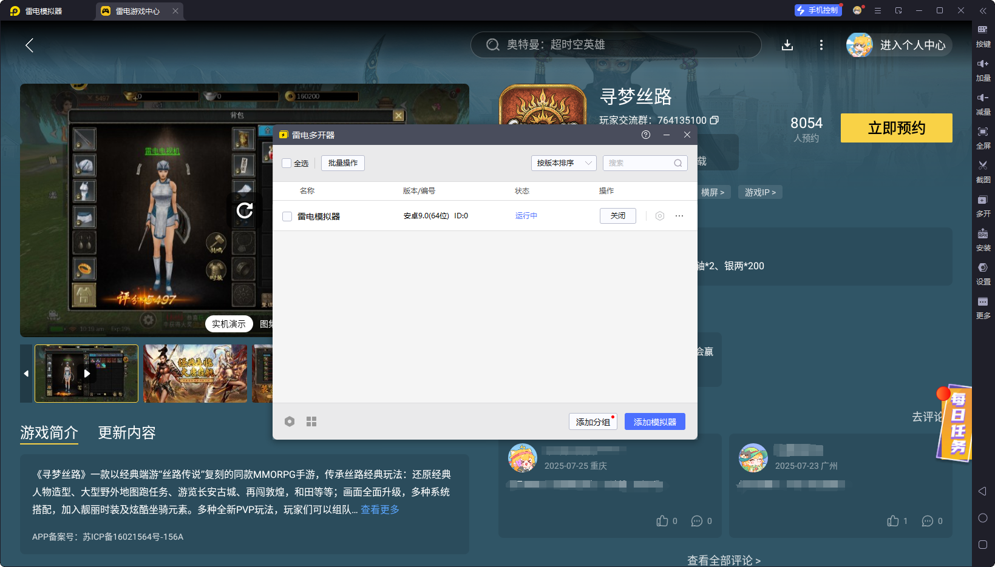Close the 雷电多开器 dialog
Image resolution: width=995 pixels, height=567 pixels.
(687, 135)
